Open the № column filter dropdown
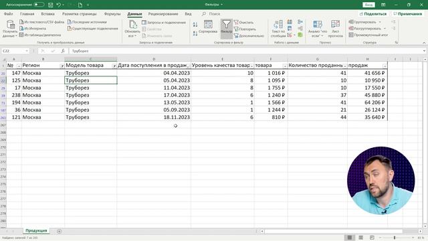This screenshot has width=428, height=241. 19,66
